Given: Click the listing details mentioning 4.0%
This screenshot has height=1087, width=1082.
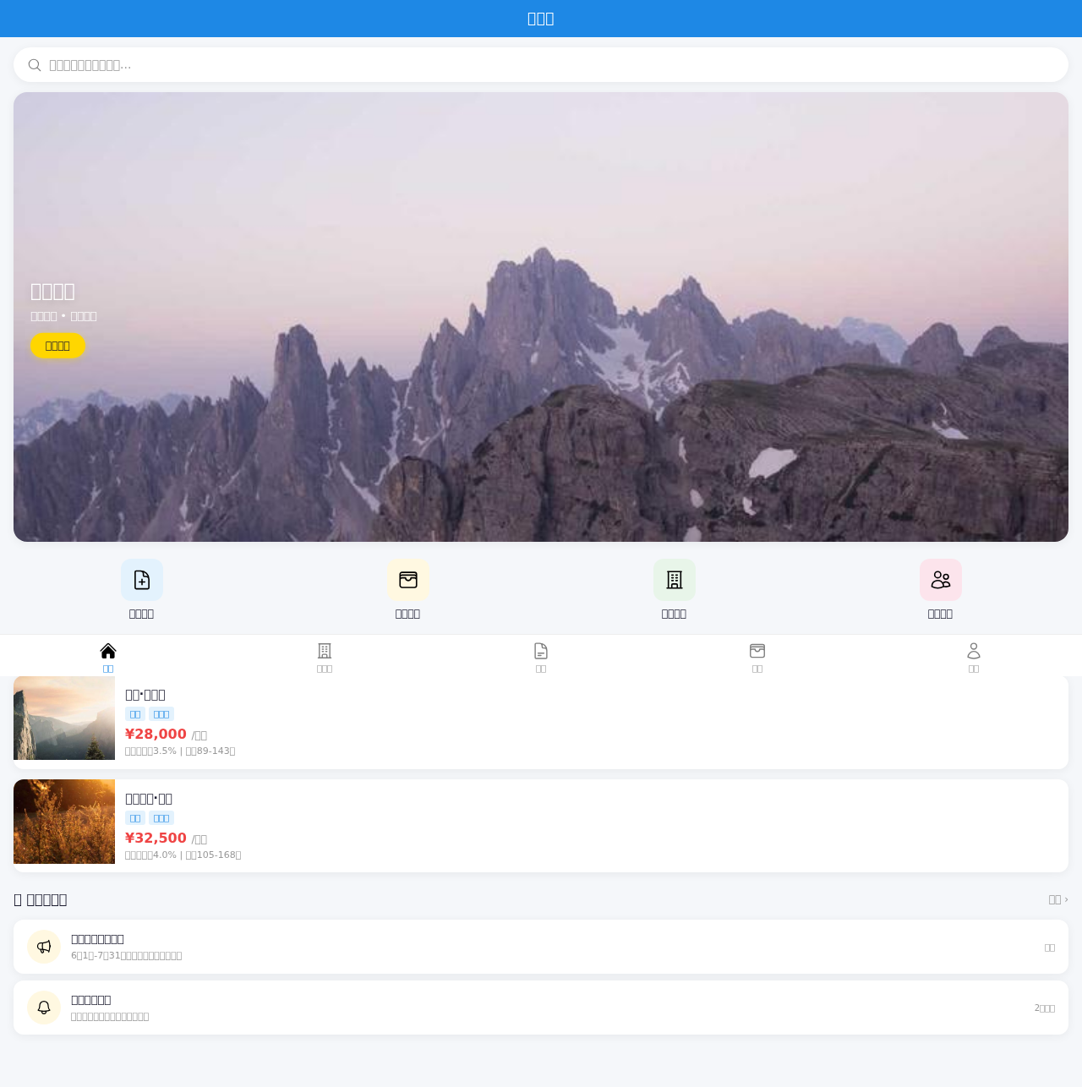Looking at the screenshot, I should [x=183, y=855].
